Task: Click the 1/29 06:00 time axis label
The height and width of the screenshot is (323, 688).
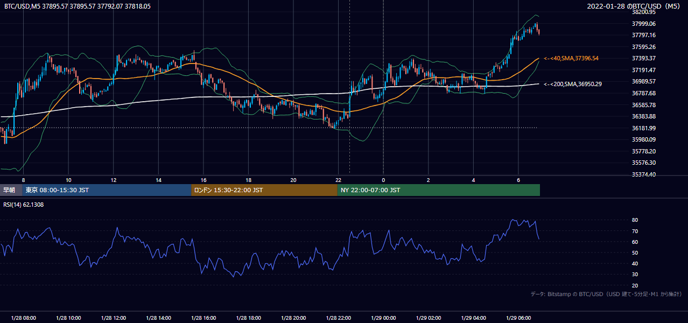Action: tap(518, 318)
